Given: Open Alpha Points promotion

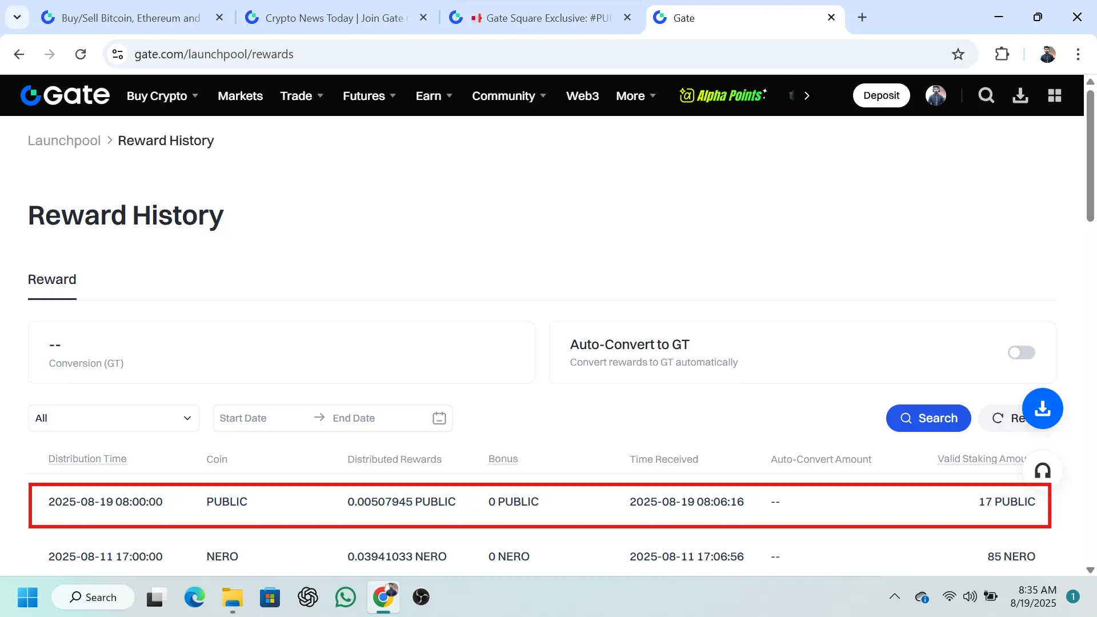Looking at the screenshot, I should click(x=723, y=95).
